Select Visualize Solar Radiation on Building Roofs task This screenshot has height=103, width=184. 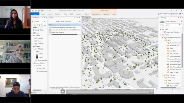(x=65, y=27)
